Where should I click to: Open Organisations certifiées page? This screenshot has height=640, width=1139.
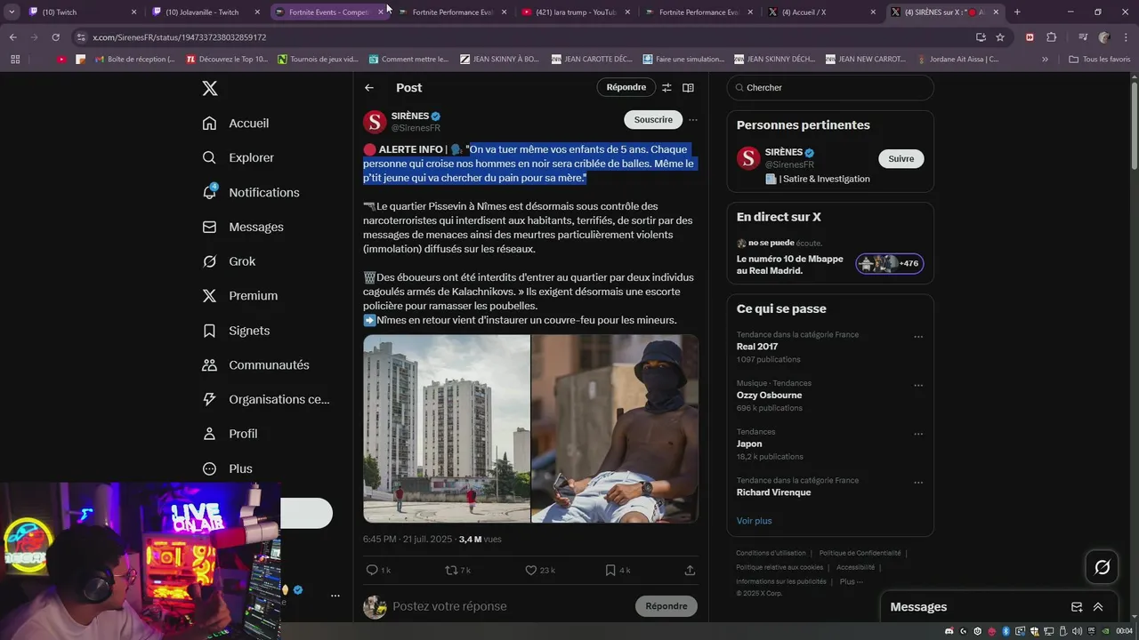(x=265, y=400)
